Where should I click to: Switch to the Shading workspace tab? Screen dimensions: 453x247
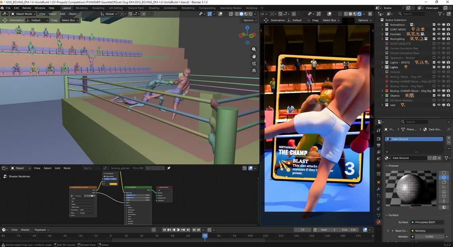point(154,8)
